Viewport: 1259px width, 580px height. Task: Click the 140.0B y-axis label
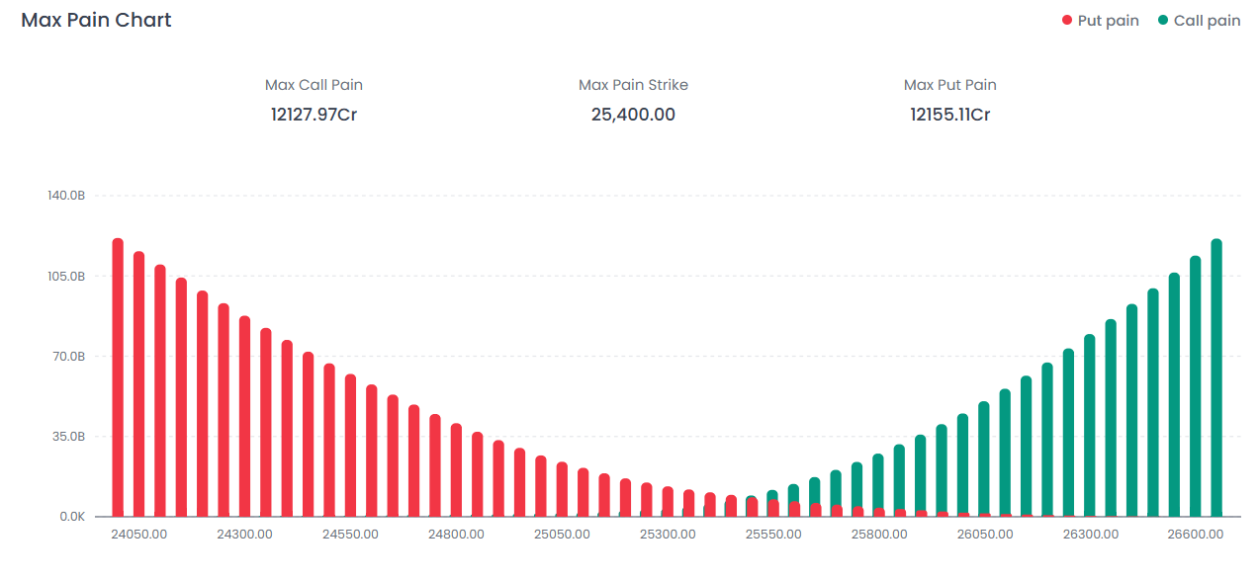tap(66, 196)
